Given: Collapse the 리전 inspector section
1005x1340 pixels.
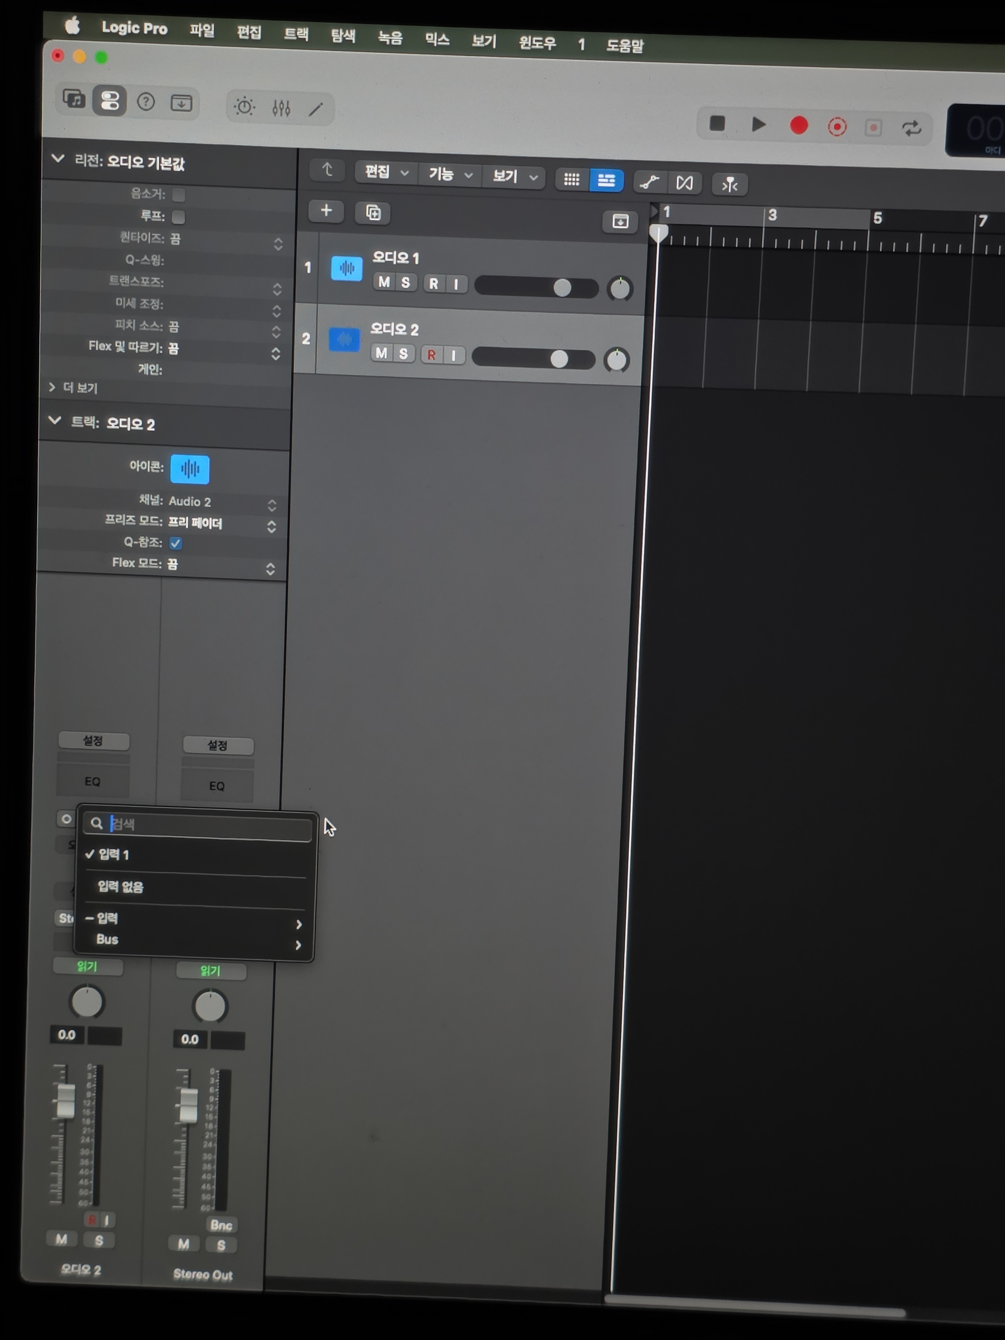Looking at the screenshot, I should (58, 159).
